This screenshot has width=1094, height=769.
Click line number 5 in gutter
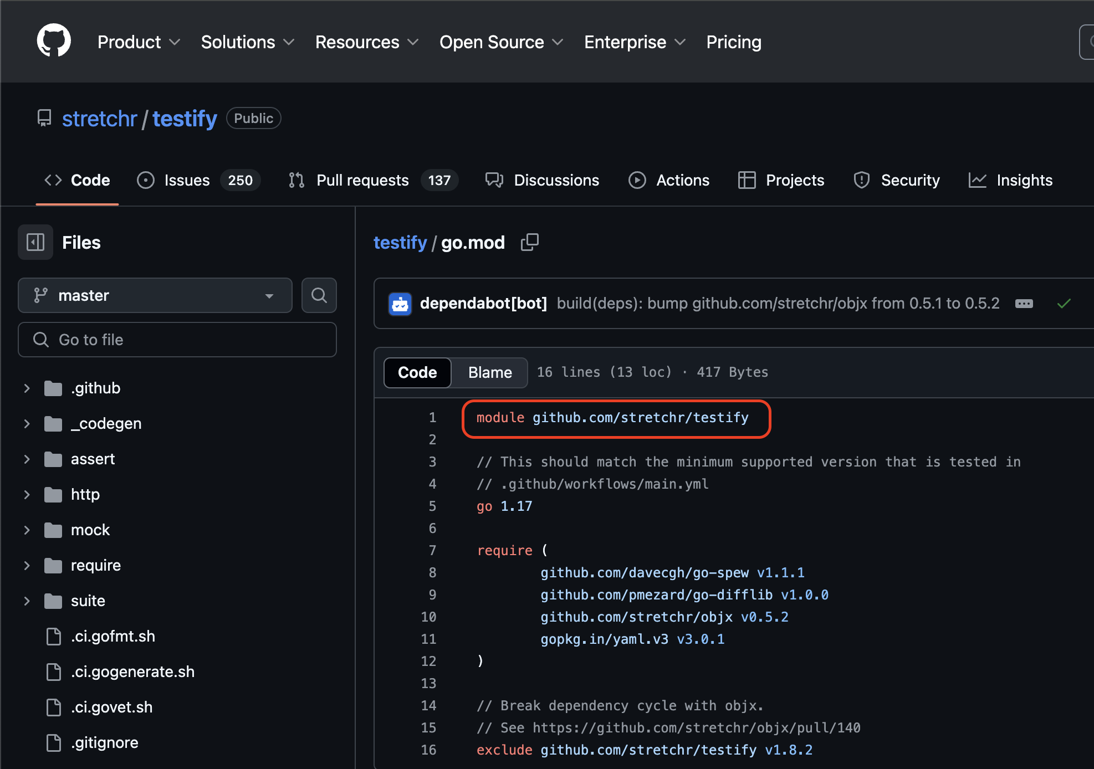[x=432, y=506]
